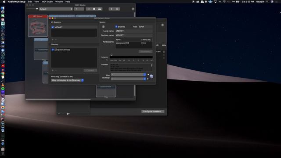Click the network globe icon beside Live routings
Viewport: 281px width, 158px height.
tap(151, 76)
